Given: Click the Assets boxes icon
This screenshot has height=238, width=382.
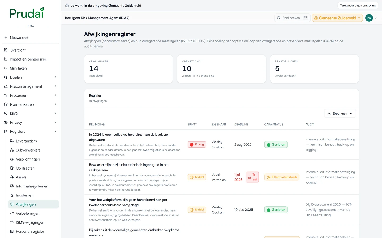Looking at the screenshot, I should pos(12,177).
